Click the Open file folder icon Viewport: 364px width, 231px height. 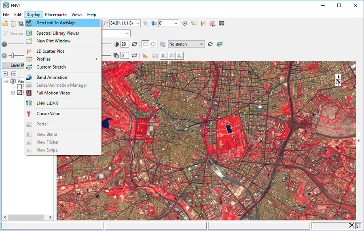tap(5, 23)
